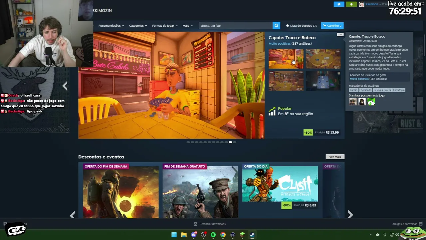Click the Clash R$ 8,89 price
The image size is (426, 240).
[311, 205]
